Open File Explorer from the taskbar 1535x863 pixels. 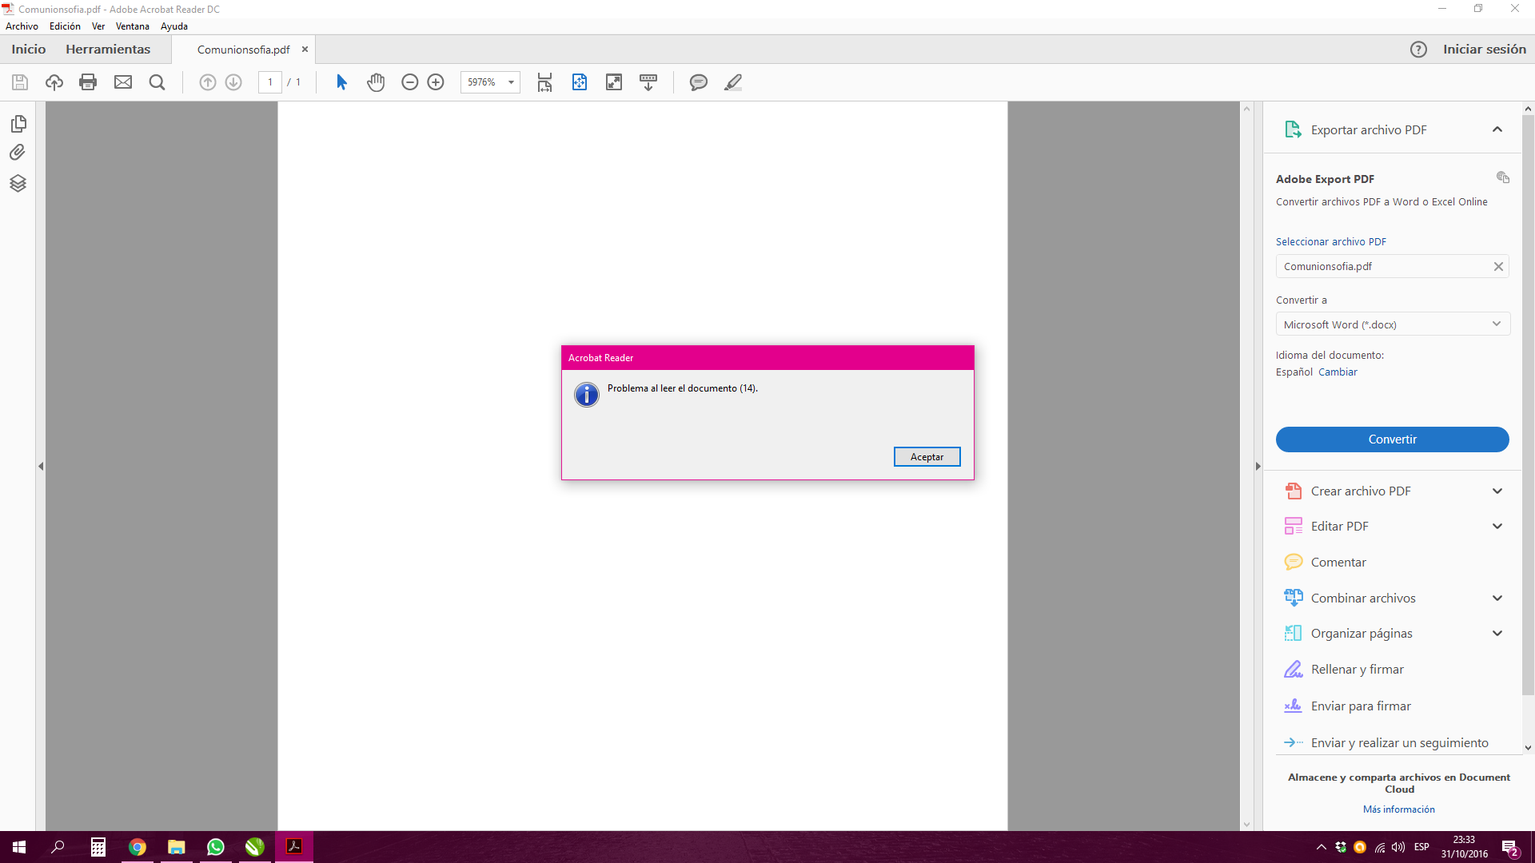pyautogui.click(x=176, y=847)
